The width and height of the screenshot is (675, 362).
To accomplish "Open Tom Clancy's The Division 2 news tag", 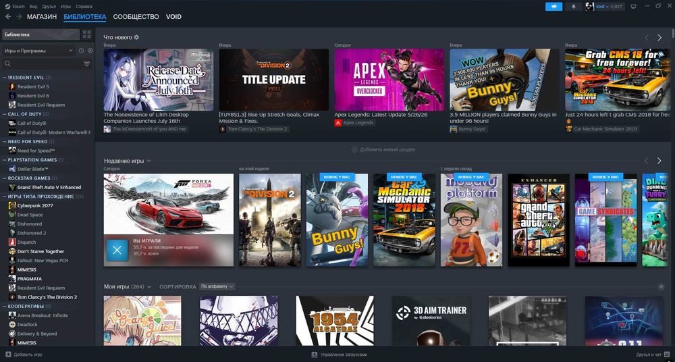I will tap(254, 129).
